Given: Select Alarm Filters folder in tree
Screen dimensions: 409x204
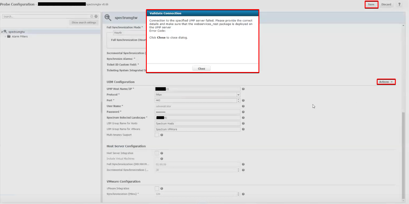Looking at the screenshot, I should click(20, 37).
